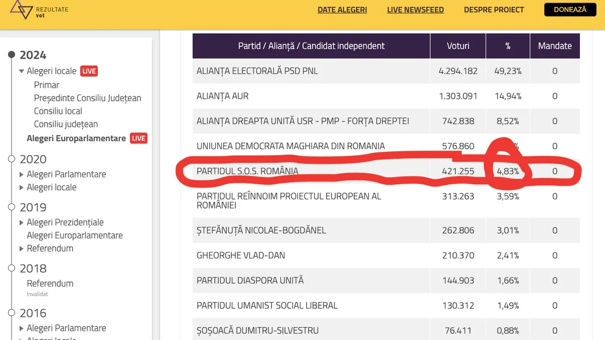Screen dimensions: 605x340
Task: Select Primar under Alegeri locale
Action: (x=46, y=85)
